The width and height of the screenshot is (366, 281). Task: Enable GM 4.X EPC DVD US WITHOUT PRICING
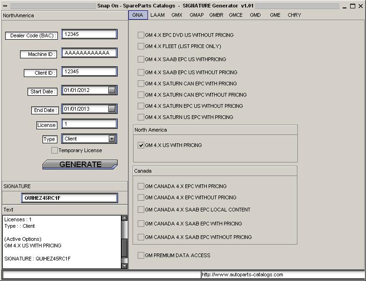click(x=141, y=35)
